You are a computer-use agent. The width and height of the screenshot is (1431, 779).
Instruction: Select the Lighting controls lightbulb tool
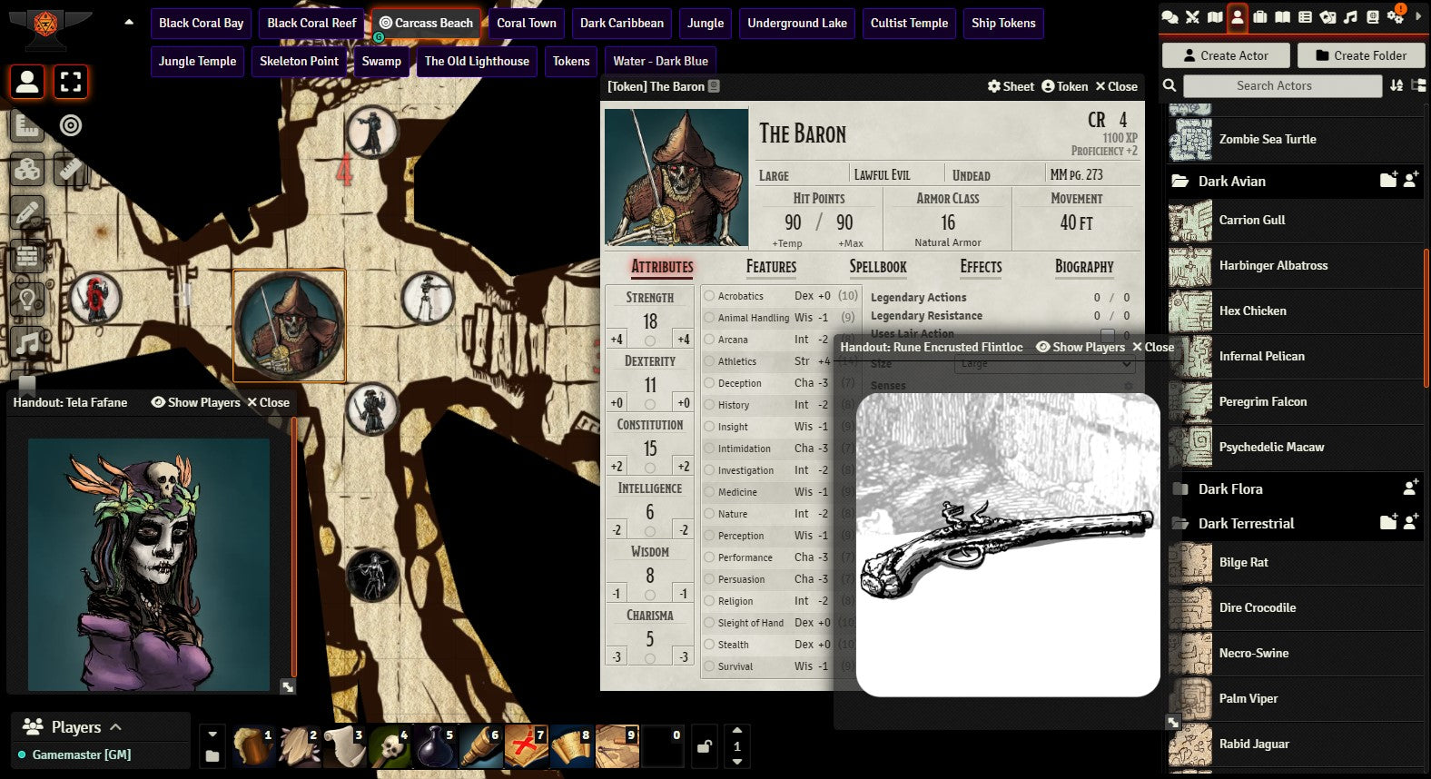pyautogui.click(x=27, y=301)
